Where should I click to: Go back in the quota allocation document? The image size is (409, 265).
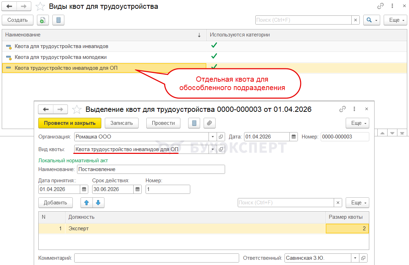point(46,109)
